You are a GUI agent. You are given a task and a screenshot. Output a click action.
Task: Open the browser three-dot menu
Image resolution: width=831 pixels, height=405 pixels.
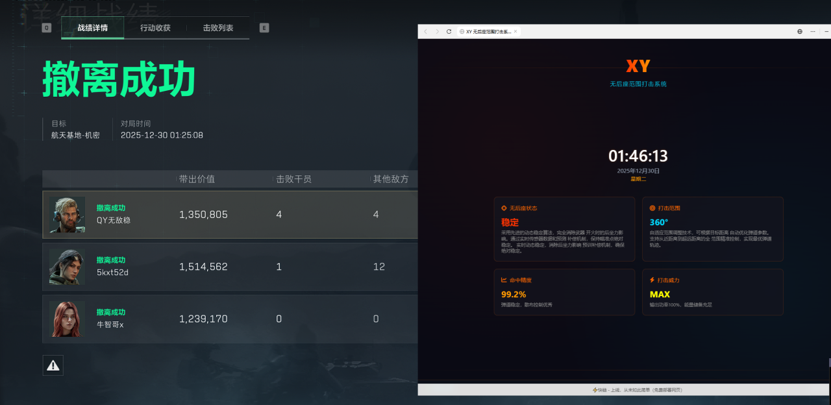coord(812,31)
